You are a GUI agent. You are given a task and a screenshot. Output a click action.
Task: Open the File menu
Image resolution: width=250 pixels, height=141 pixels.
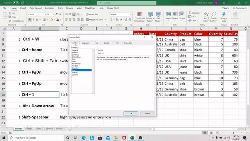4,8
